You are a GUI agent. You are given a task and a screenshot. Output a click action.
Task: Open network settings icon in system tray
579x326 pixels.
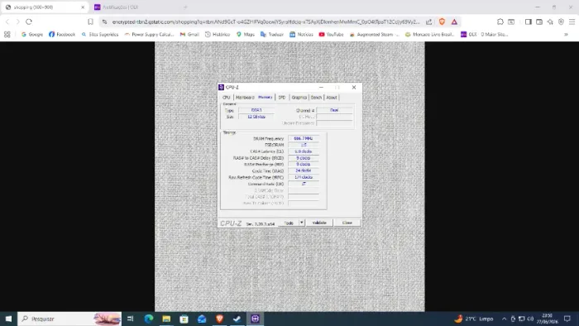coord(521,319)
